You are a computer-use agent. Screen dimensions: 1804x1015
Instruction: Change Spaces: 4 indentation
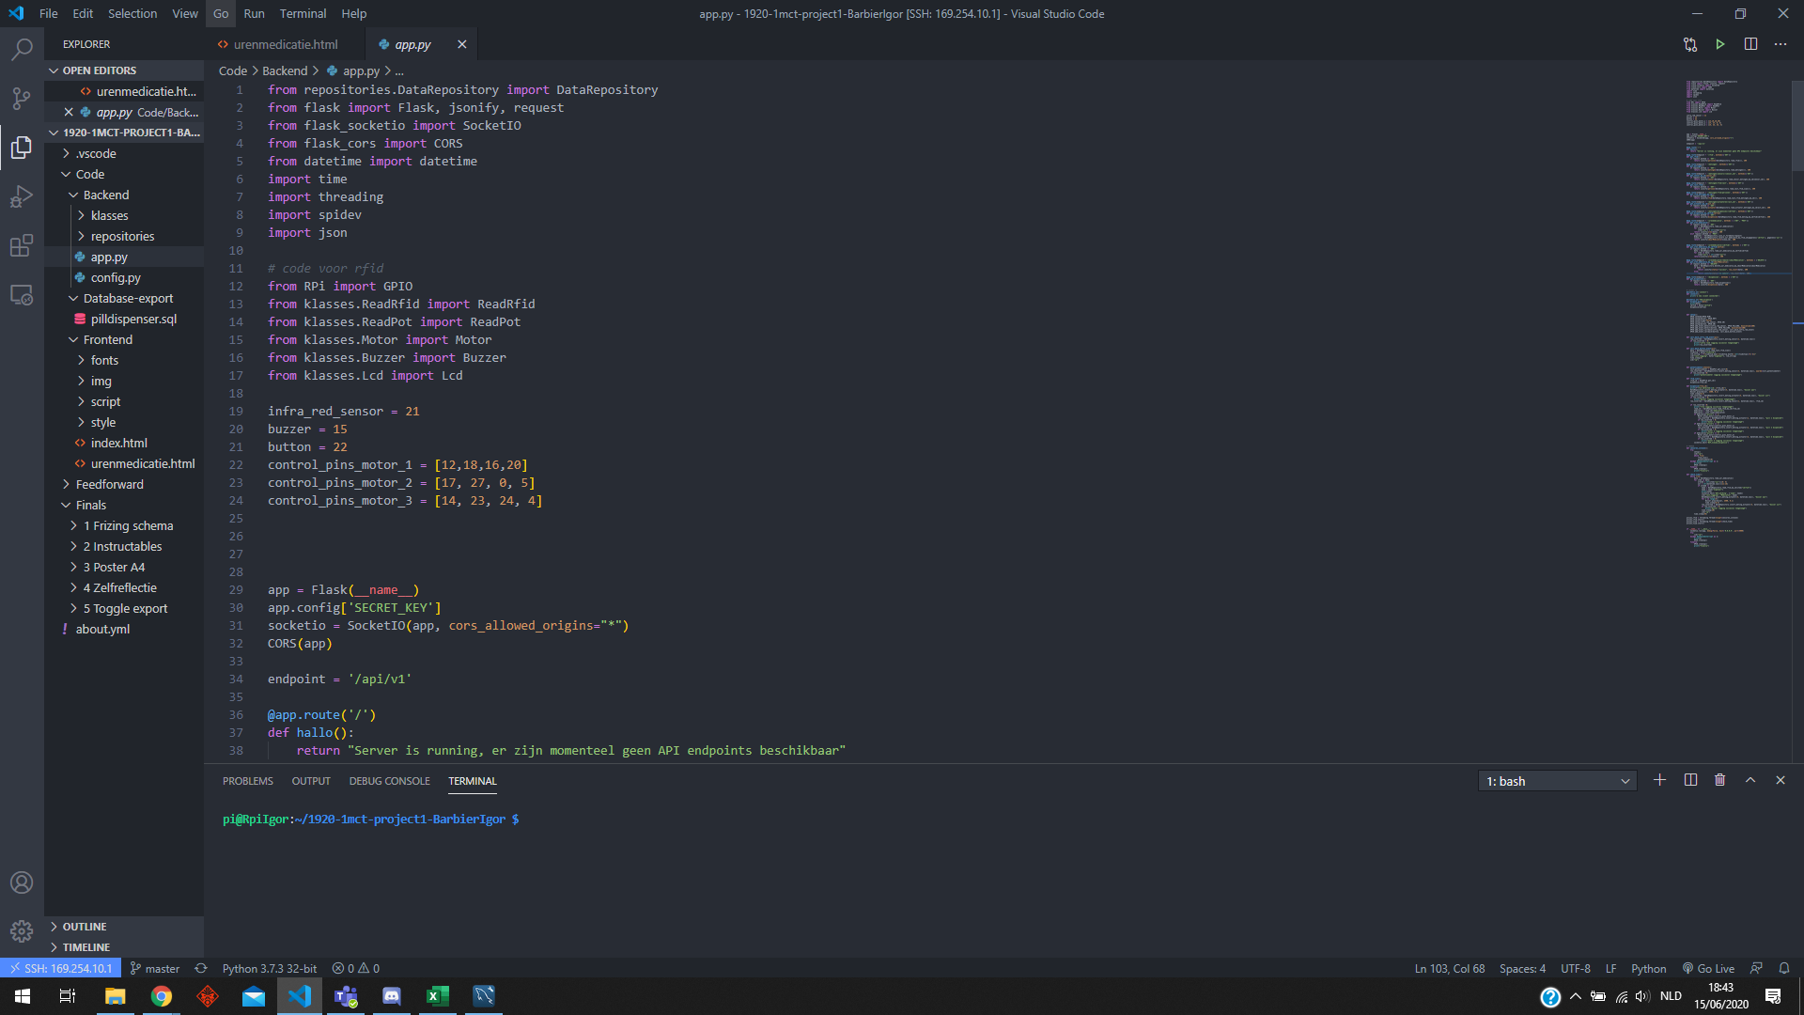[1522, 968]
